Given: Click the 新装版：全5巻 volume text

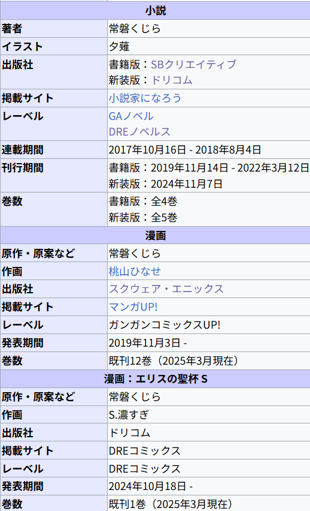Looking at the screenshot, I should click(x=143, y=217).
